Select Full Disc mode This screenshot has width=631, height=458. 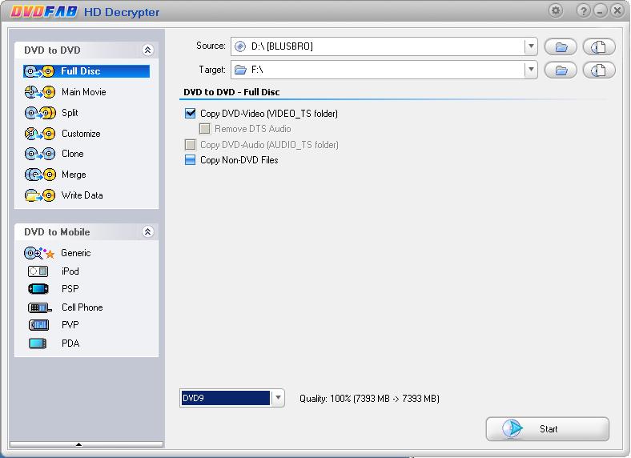coord(86,71)
